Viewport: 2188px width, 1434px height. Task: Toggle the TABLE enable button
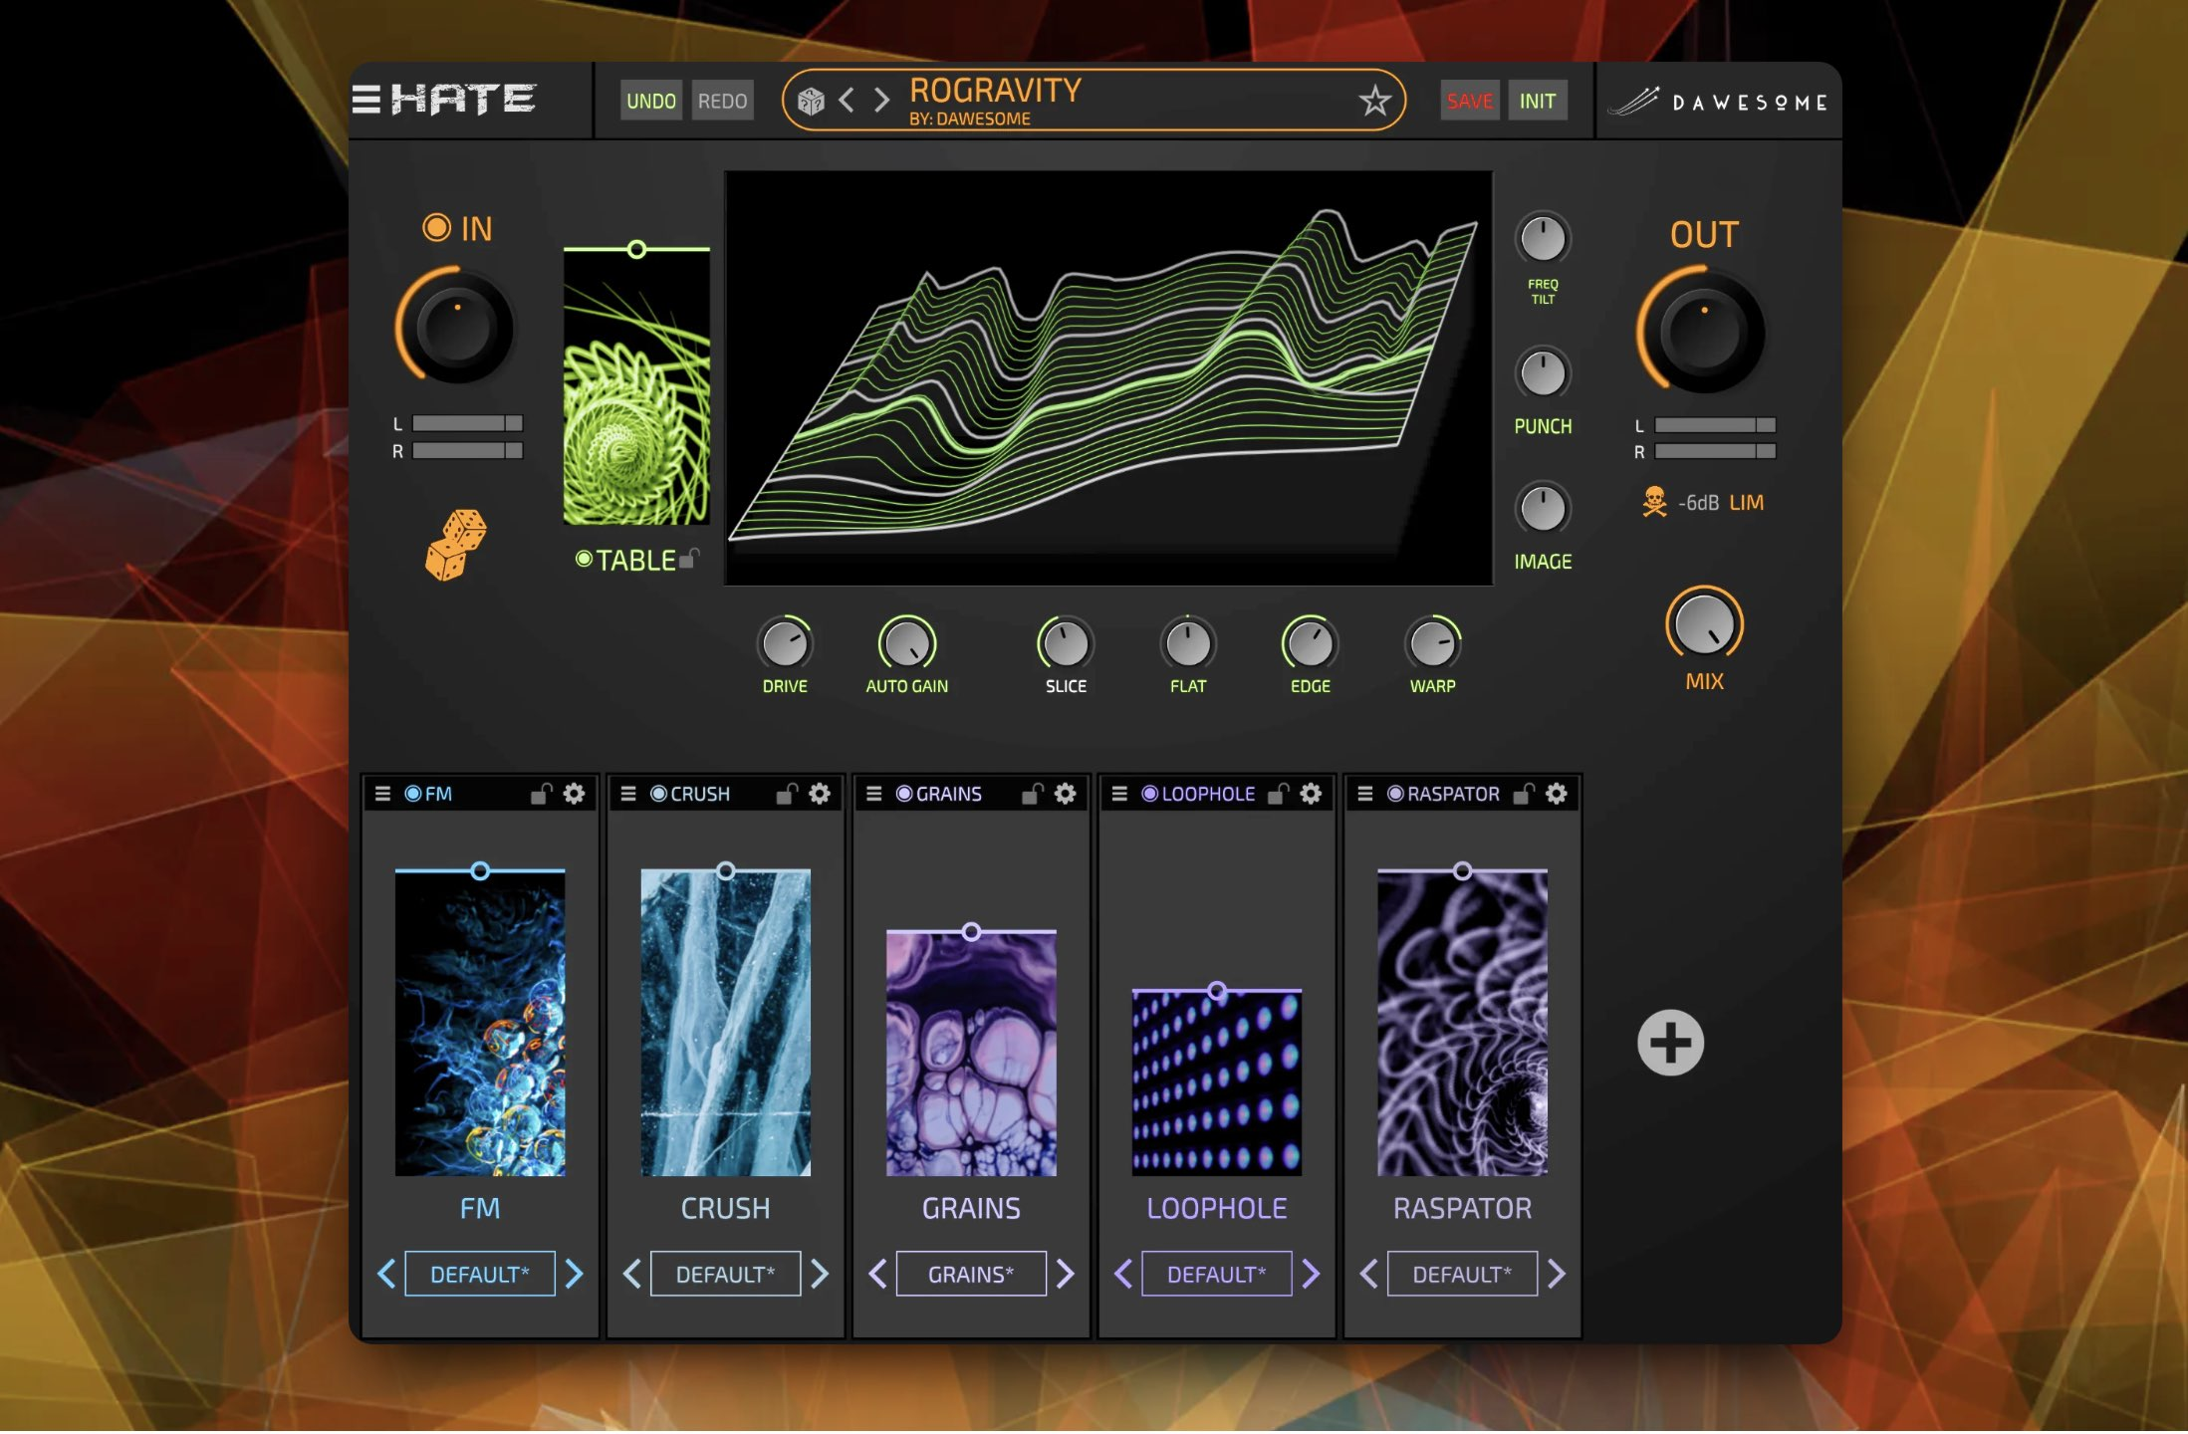point(584,560)
